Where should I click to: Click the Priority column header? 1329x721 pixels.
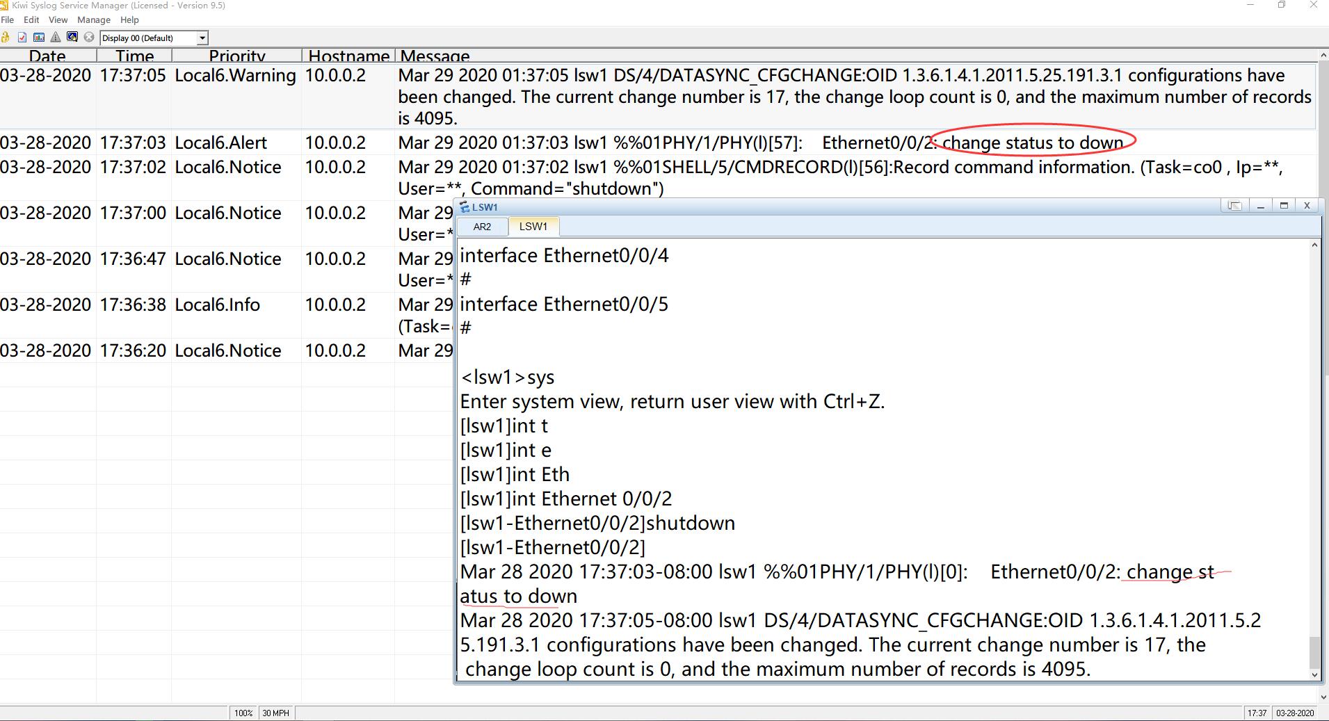pos(236,56)
